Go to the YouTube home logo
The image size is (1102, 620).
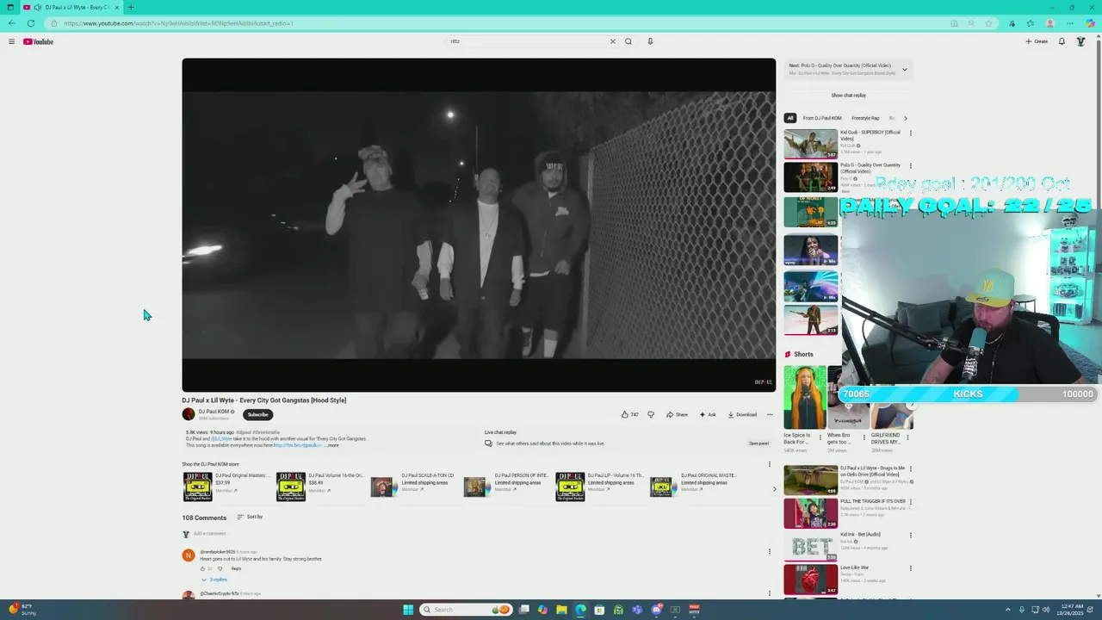point(38,41)
